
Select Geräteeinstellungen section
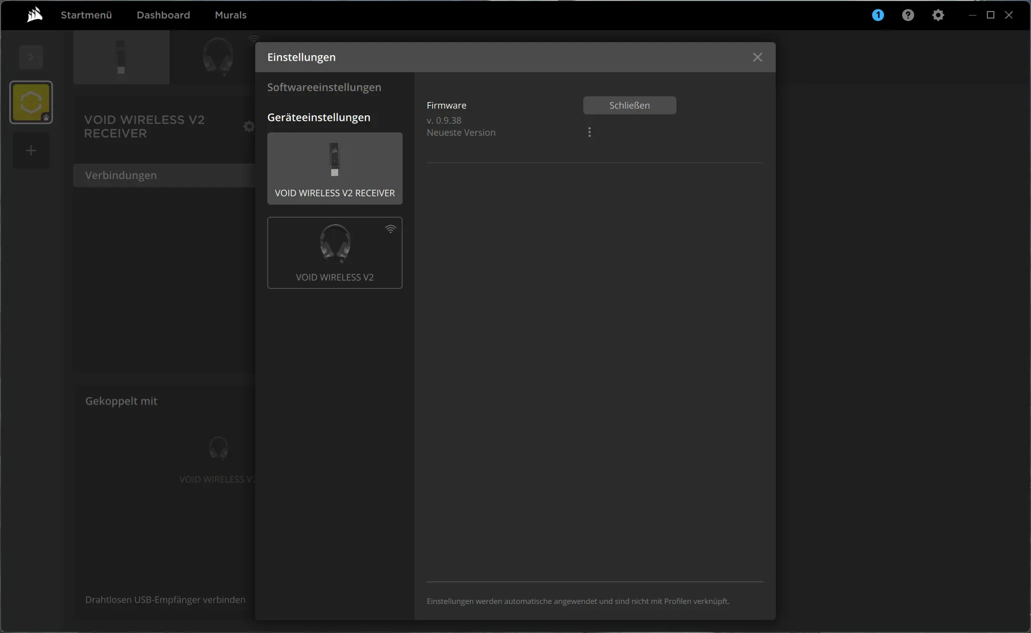(318, 117)
